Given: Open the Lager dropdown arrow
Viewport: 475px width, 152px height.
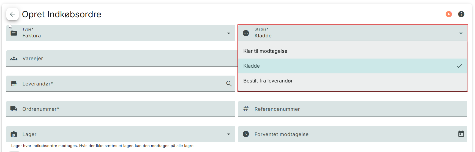Looking at the screenshot, I should [x=228, y=134].
